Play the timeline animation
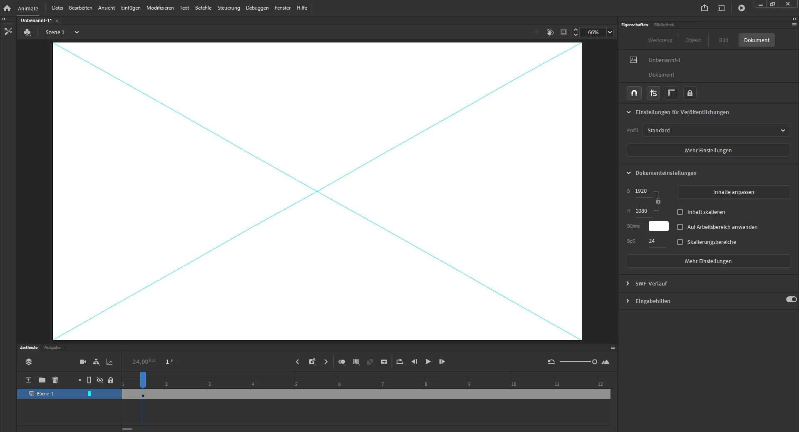 pyautogui.click(x=428, y=362)
